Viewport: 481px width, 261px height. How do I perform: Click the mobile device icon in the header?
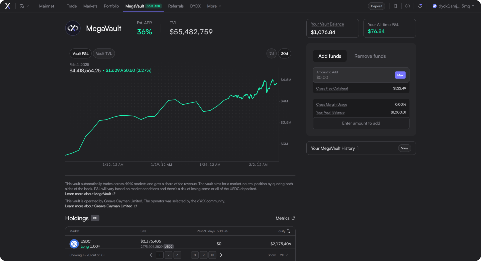[x=395, y=6]
